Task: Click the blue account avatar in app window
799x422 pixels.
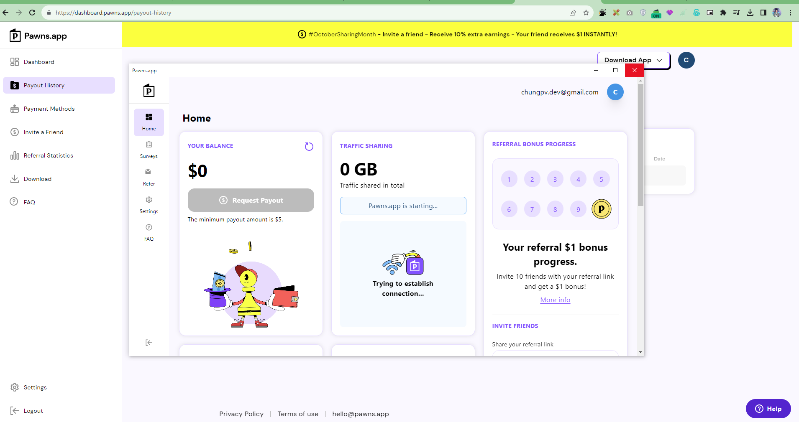Action: point(615,92)
